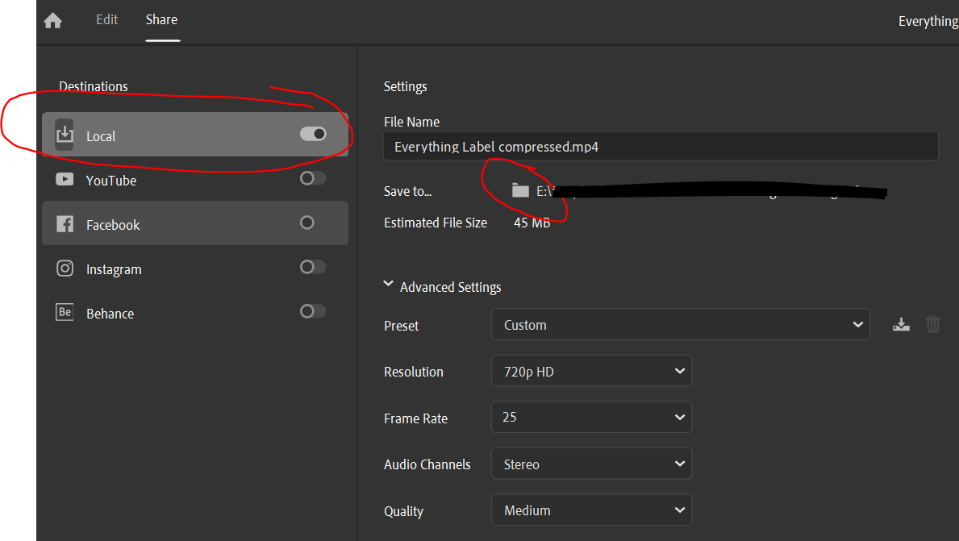959x541 pixels.
Task: Disable the Local destination toggle
Action: click(313, 134)
